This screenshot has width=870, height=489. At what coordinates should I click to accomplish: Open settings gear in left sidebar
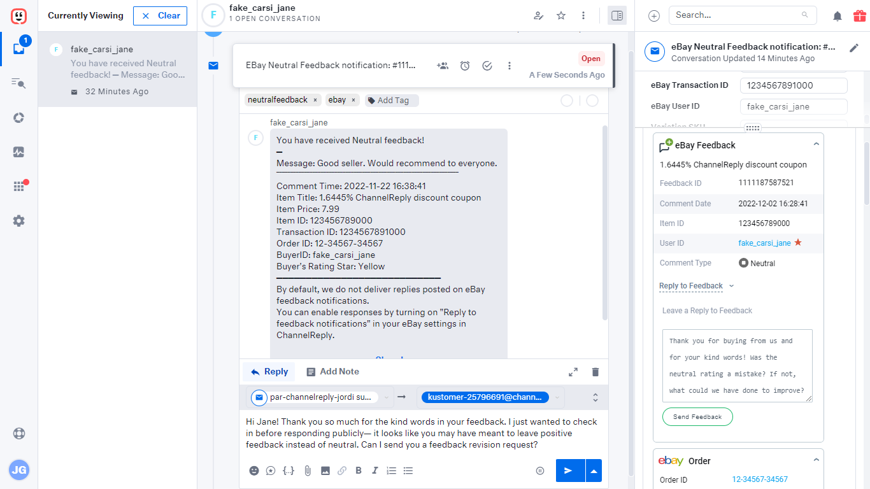tap(18, 221)
